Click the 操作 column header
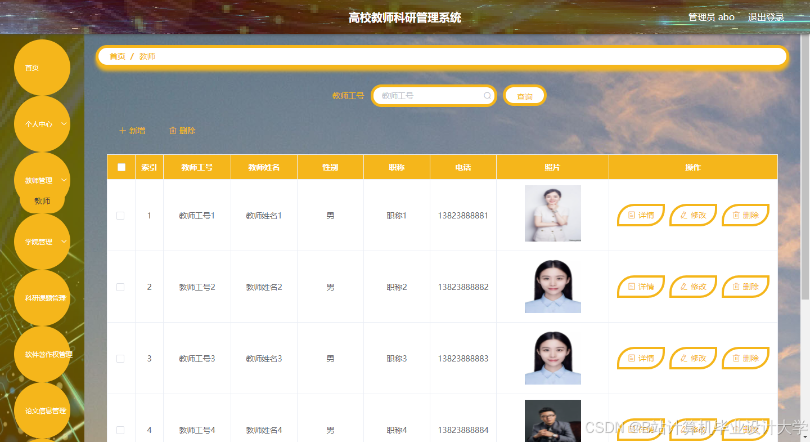Screen dimensions: 810x442 click(x=693, y=167)
